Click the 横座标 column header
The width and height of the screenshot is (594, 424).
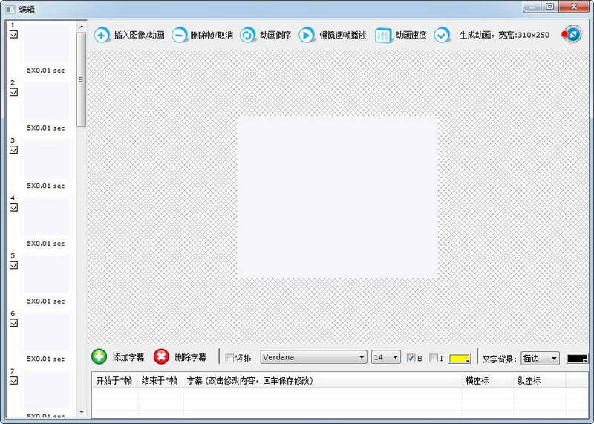tap(488, 381)
